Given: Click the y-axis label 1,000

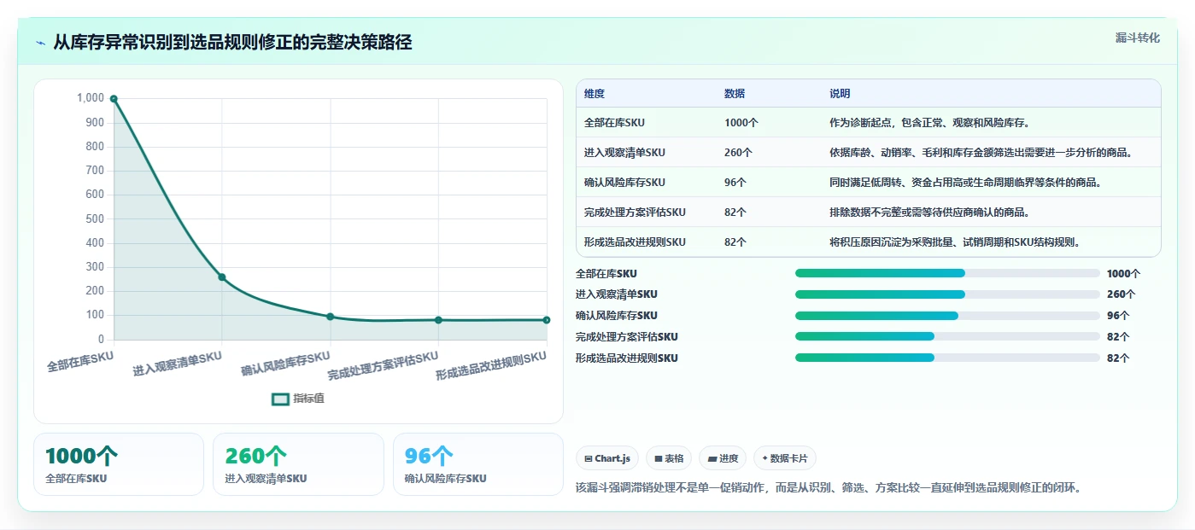Looking at the screenshot, I should tap(91, 99).
